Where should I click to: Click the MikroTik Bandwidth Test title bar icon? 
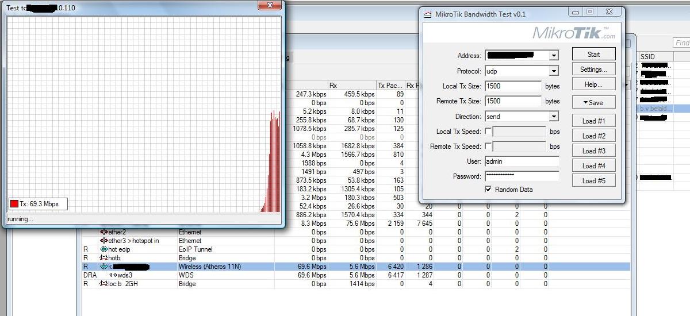(427, 14)
